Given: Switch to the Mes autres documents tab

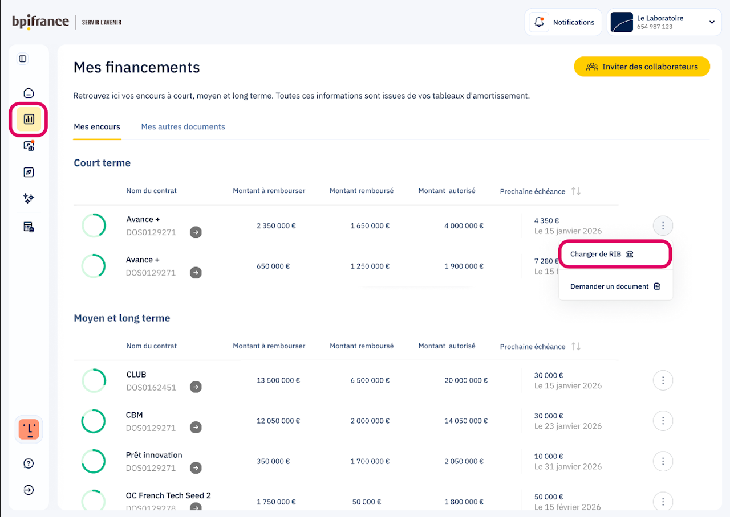Looking at the screenshot, I should click(183, 126).
